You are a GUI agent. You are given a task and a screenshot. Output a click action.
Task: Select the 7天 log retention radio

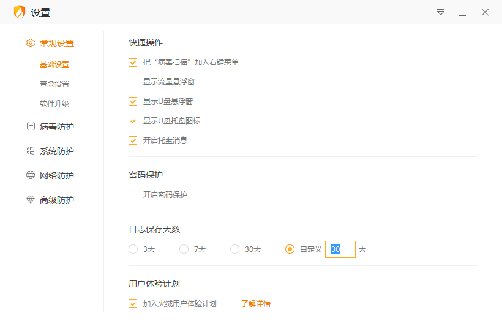pyautogui.click(x=184, y=249)
